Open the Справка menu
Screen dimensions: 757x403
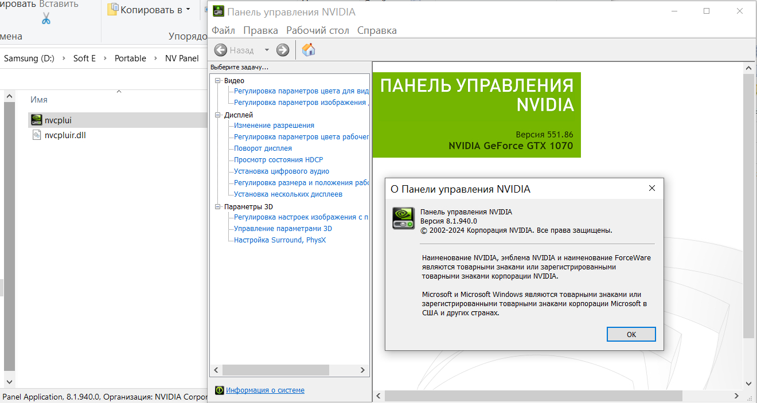point(377,30)
